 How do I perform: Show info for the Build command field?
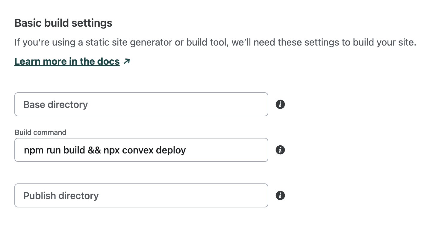tap(280, 150)
